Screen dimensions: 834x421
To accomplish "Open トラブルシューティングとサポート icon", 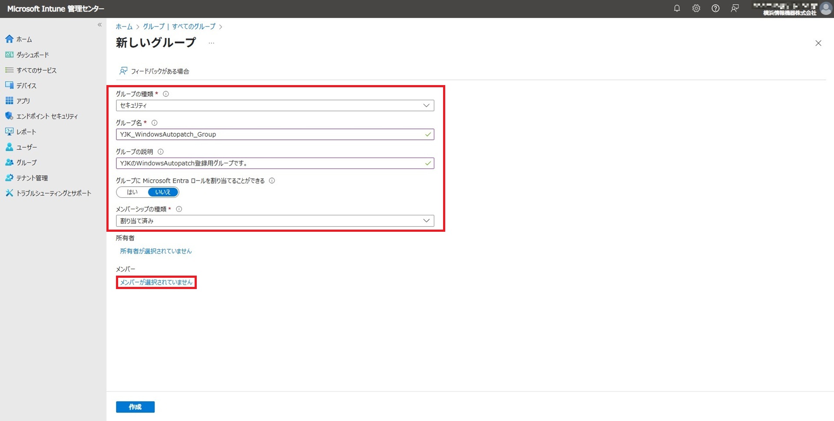I will 9,193.
